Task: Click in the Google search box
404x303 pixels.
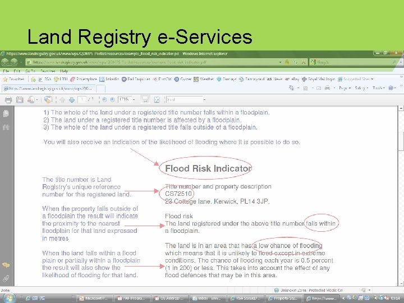Action: point(353,62)
